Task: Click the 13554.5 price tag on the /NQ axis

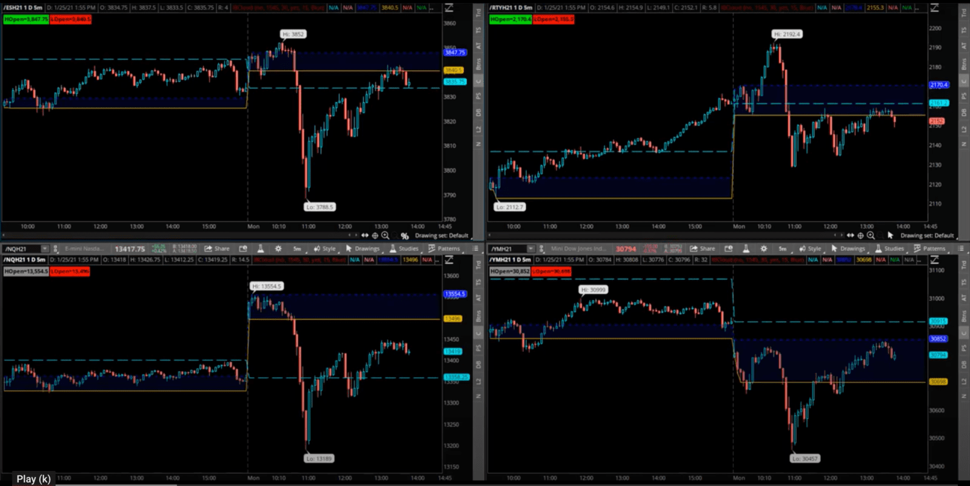Action: click(455, 294)
